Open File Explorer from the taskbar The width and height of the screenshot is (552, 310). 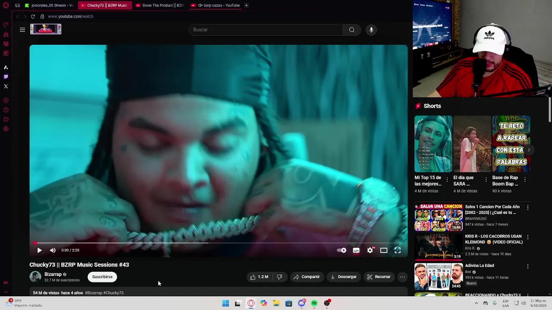(x=276, y=304)
